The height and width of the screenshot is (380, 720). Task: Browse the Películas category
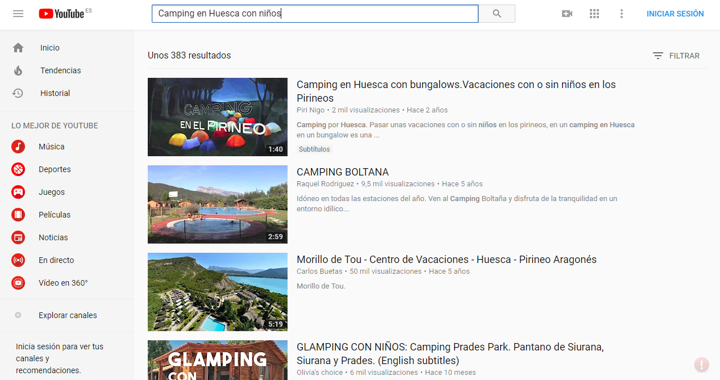pos(54,215)
